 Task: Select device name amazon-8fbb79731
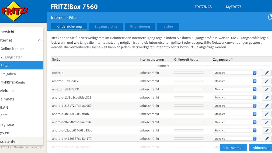[x=66, y=89]
